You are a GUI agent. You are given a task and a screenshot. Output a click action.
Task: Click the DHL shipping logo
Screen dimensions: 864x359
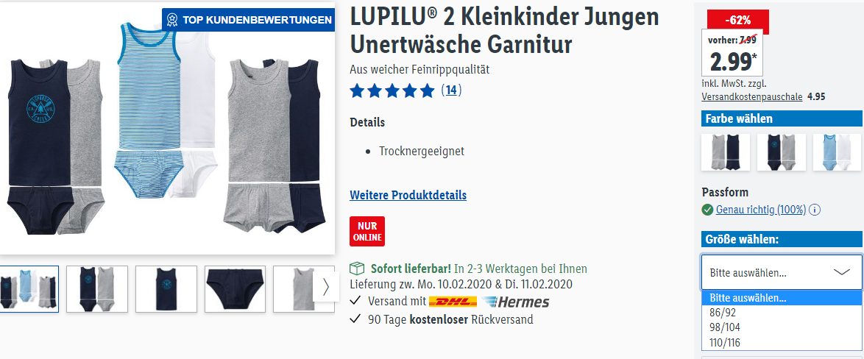point(453,302)
